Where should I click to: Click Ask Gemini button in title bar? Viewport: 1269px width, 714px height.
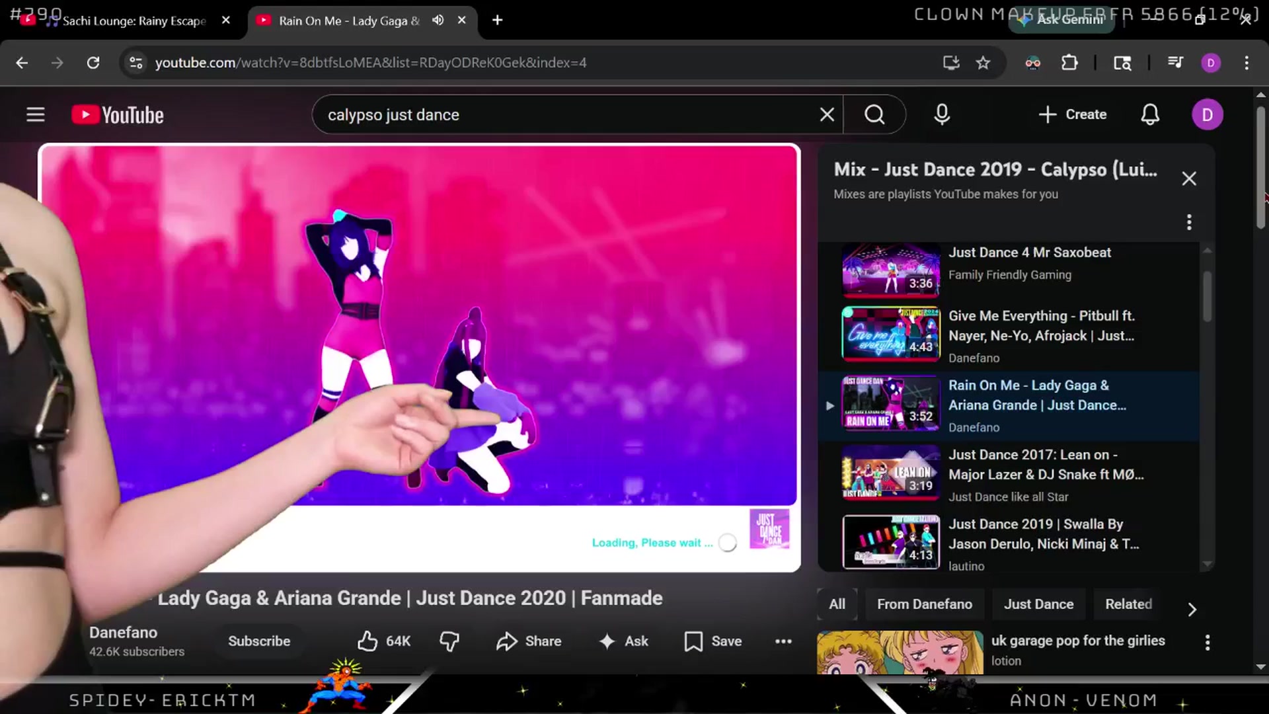point(1061,20)
